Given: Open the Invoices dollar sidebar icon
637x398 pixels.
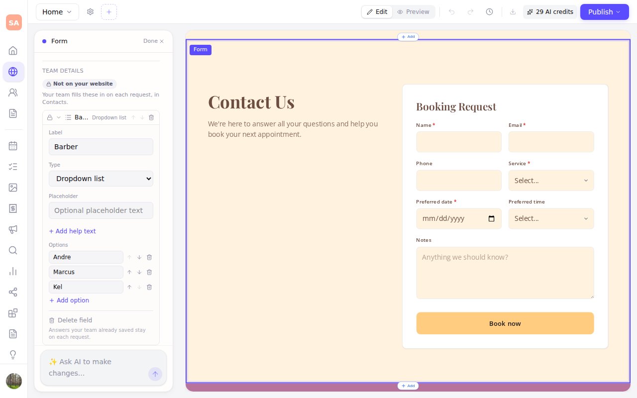Looking at the screenshot, I should pyautogui.click(x=13, y=208).
